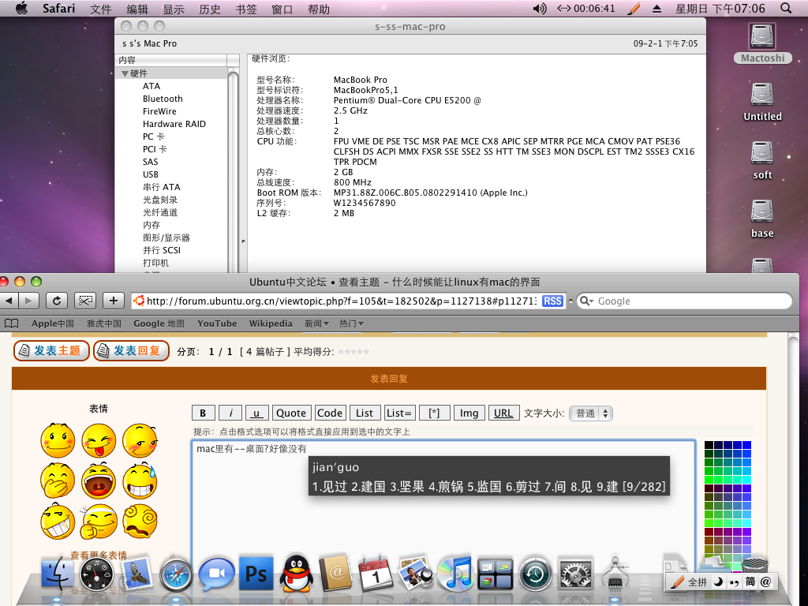808x606 pixels.
Task: Open the 历史 menu
Action: pyautogui.click(x=210, y=9)
